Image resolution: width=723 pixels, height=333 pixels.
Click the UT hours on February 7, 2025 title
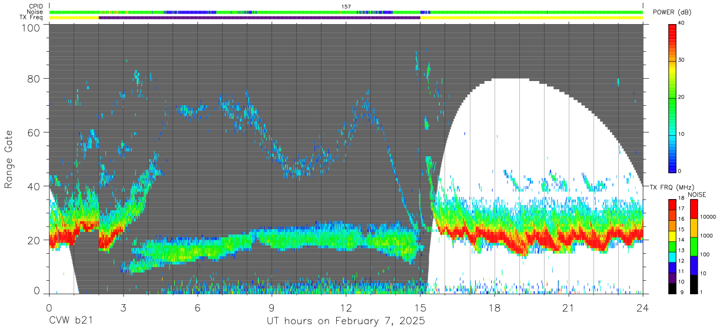tap(346, 321)
